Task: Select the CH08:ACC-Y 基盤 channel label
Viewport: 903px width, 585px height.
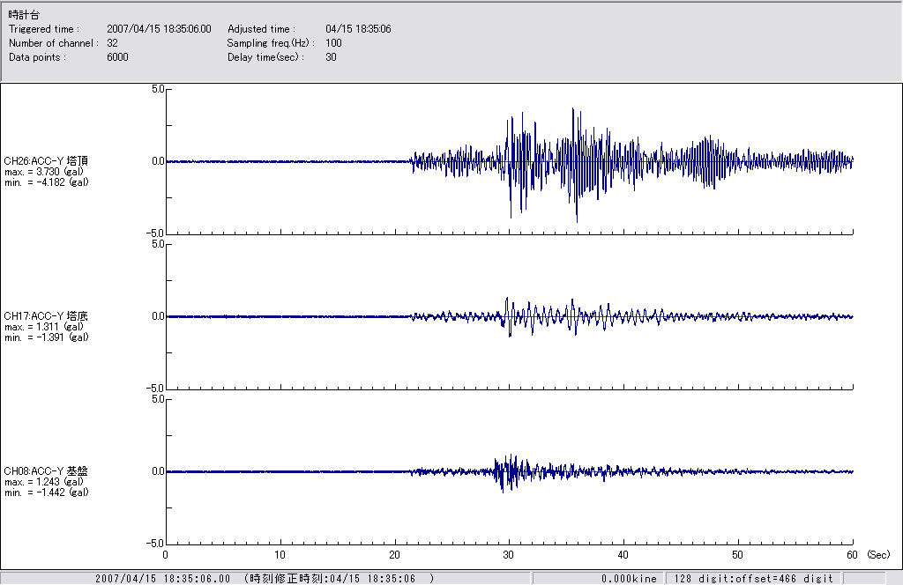Action: 46,471
